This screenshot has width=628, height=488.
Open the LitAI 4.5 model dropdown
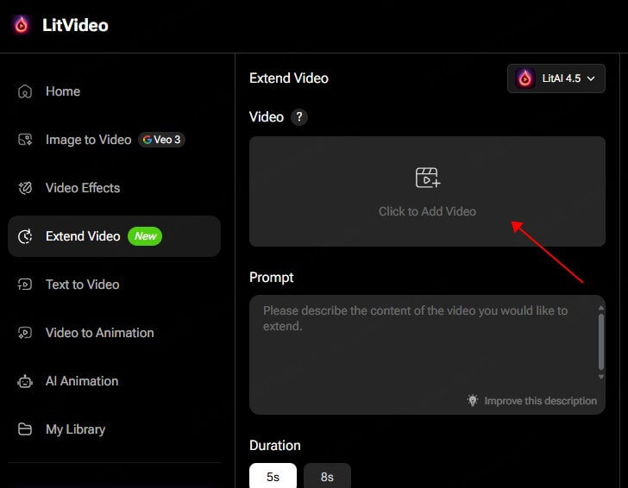(x=556, y=78)
